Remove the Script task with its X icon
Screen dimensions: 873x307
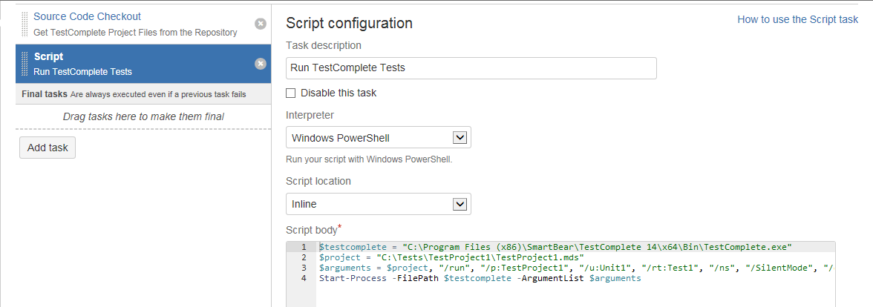pos(261,64)
